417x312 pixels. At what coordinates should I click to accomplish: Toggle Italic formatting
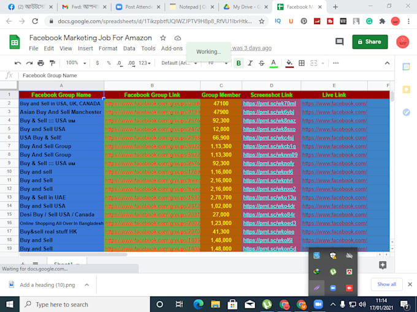[250, 63]
